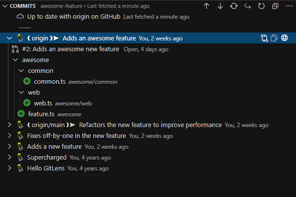Click the curved arrow icon in the header toolbar

coord(247,6)
